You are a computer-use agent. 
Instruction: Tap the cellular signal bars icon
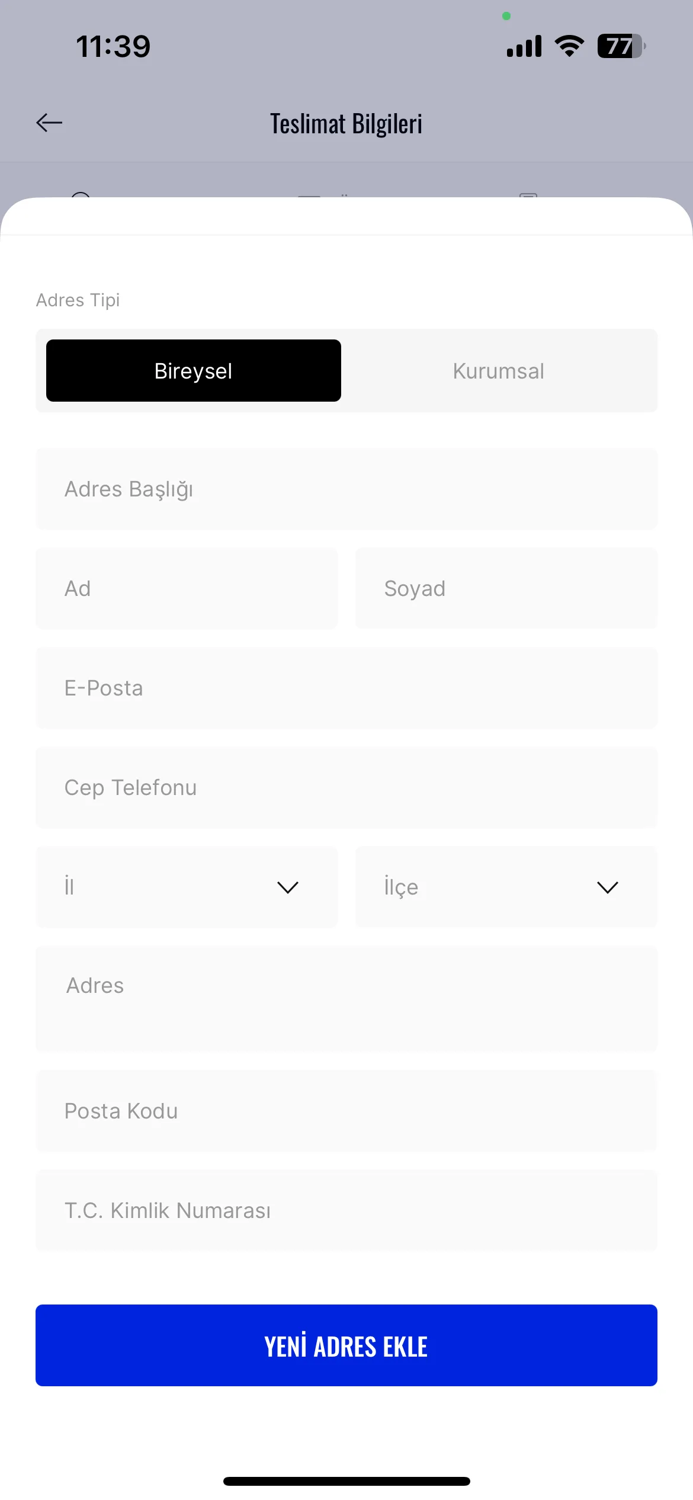(x=524, y=46)
